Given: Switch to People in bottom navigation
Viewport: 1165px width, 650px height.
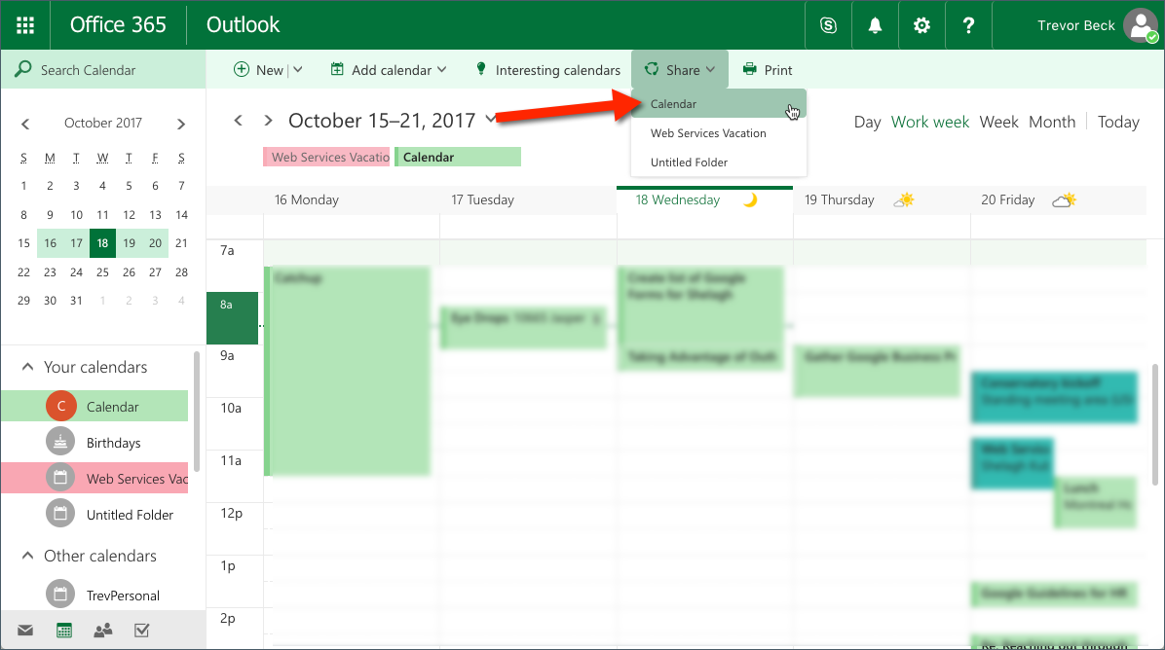Looking at the screenshot, I should tap(103, 630).
